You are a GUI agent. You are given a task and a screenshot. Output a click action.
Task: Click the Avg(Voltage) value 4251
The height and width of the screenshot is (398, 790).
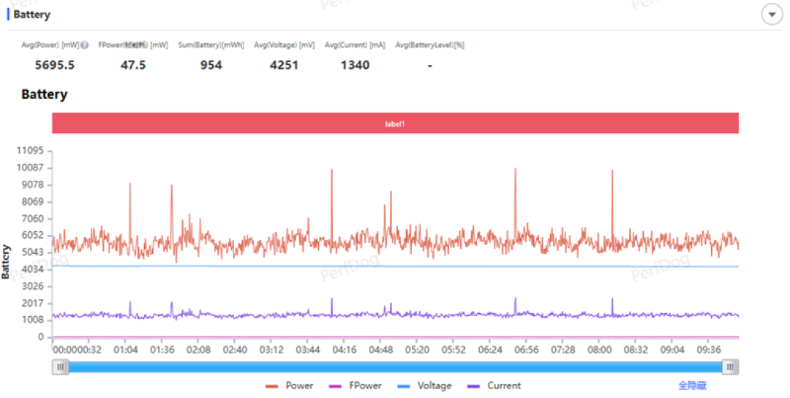284,65
